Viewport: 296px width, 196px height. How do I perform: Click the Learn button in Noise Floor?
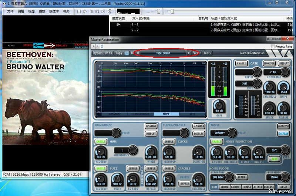(242, 178)
